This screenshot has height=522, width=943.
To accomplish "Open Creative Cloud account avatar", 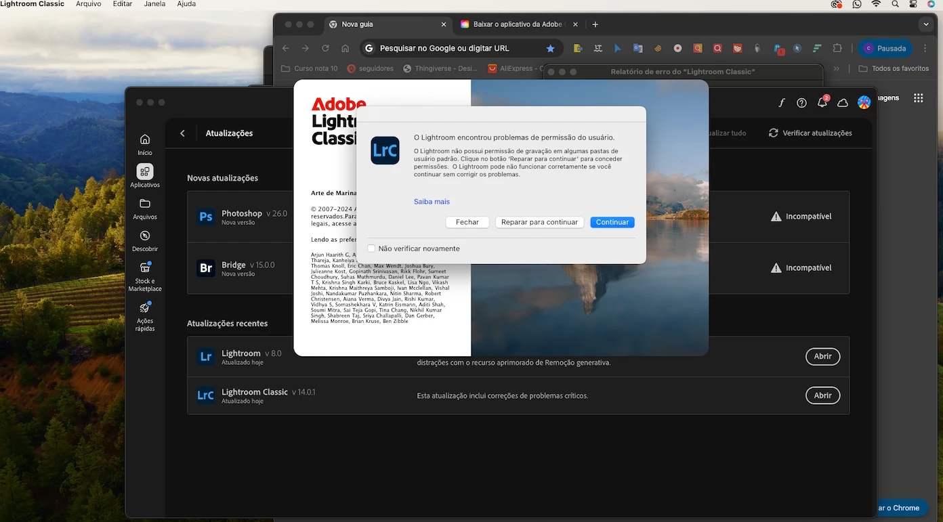I will [864, 102].
